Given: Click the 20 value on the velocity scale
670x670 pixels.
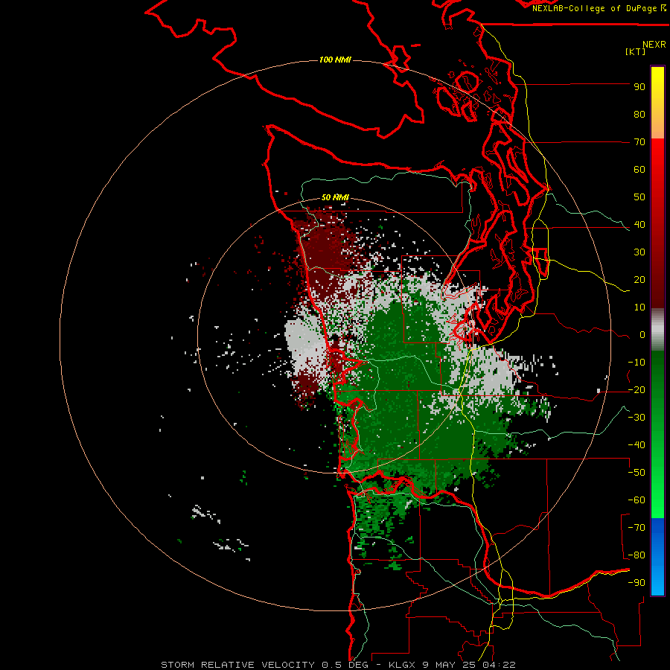Looking at the screenshot, I should click(x=639, y=280).
